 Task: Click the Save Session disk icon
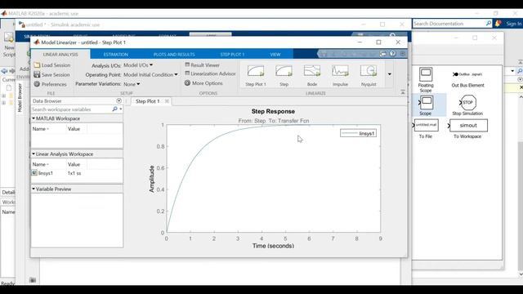point(37,74)
